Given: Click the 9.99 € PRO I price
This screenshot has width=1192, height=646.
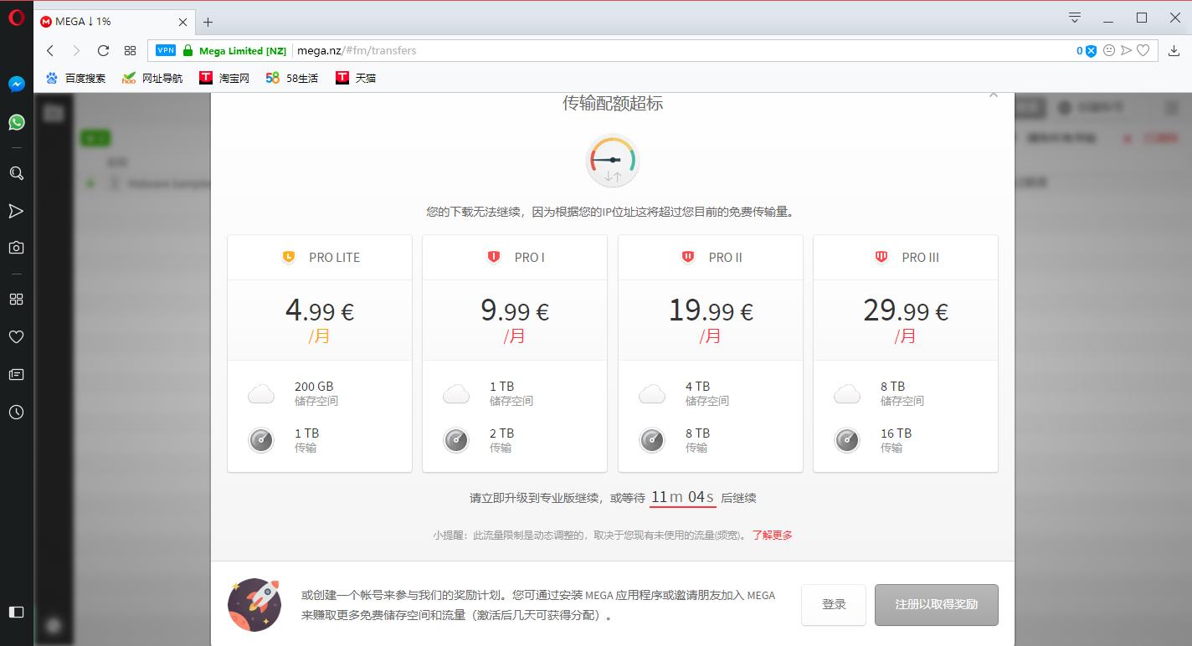Looking at the screenshot, I should pyautogui.click(x=515, y=311).
